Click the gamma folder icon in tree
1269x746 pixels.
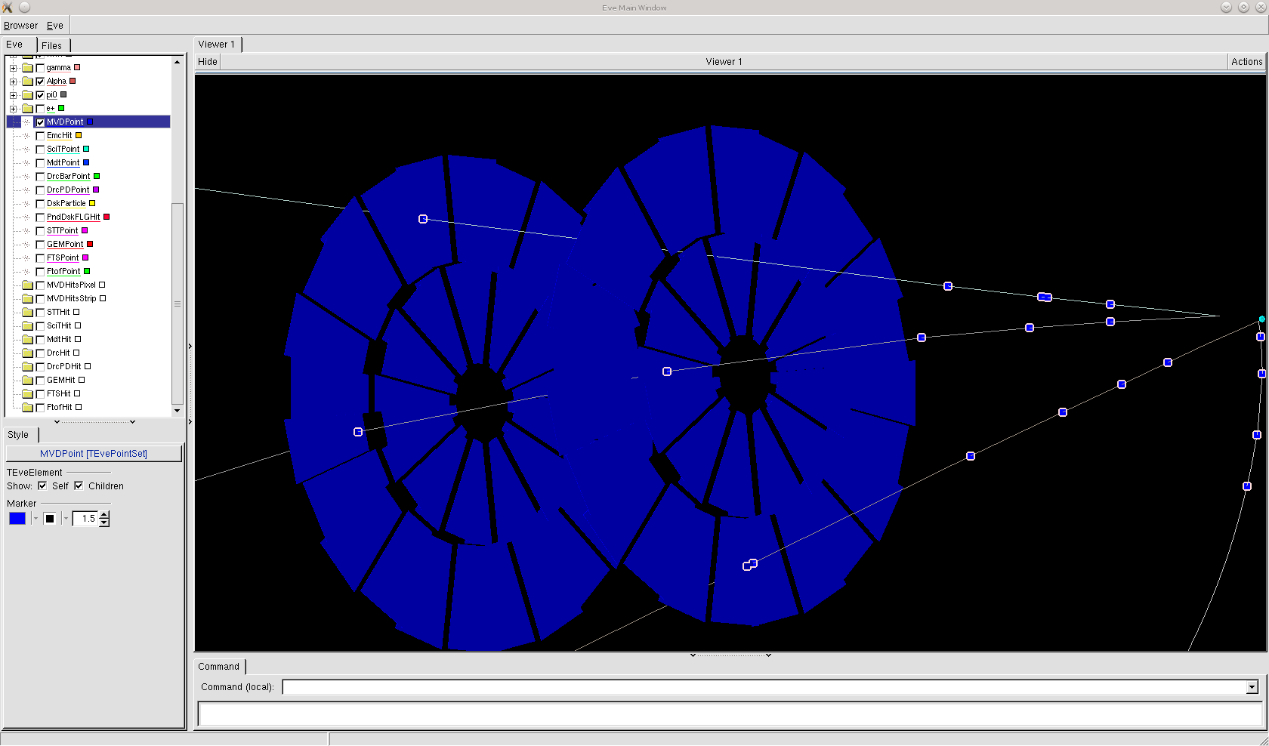coord(28,68)
